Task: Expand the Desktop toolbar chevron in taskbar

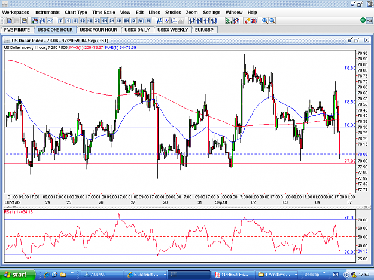Action: point(323,273)
